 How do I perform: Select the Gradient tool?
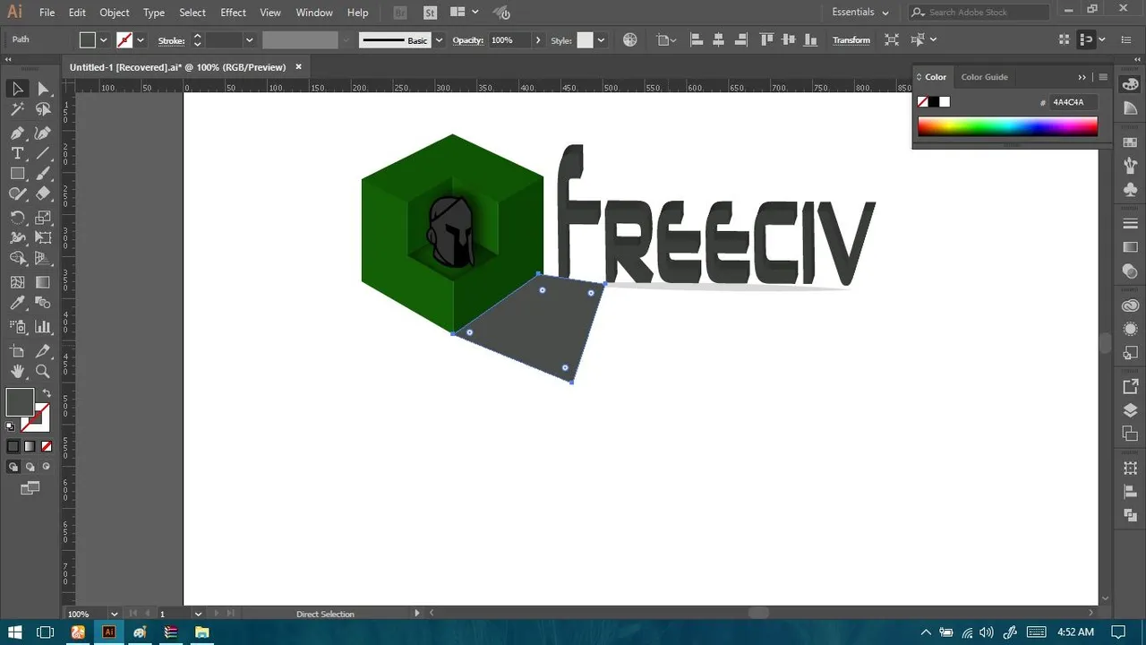pos(43,282)
